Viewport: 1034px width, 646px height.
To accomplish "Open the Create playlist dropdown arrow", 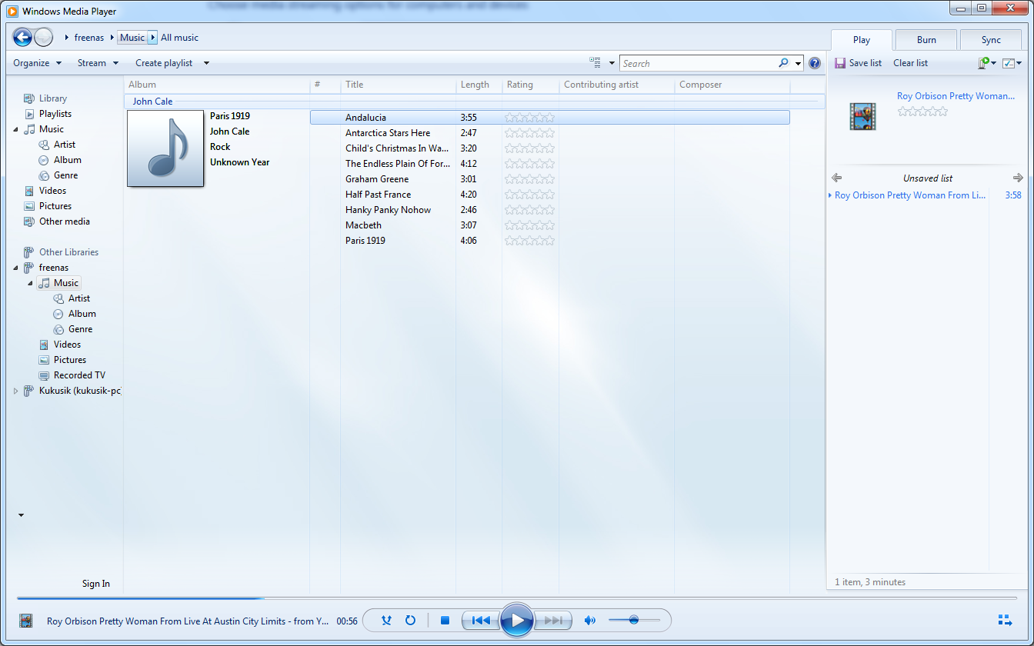I will click(206, 63).
